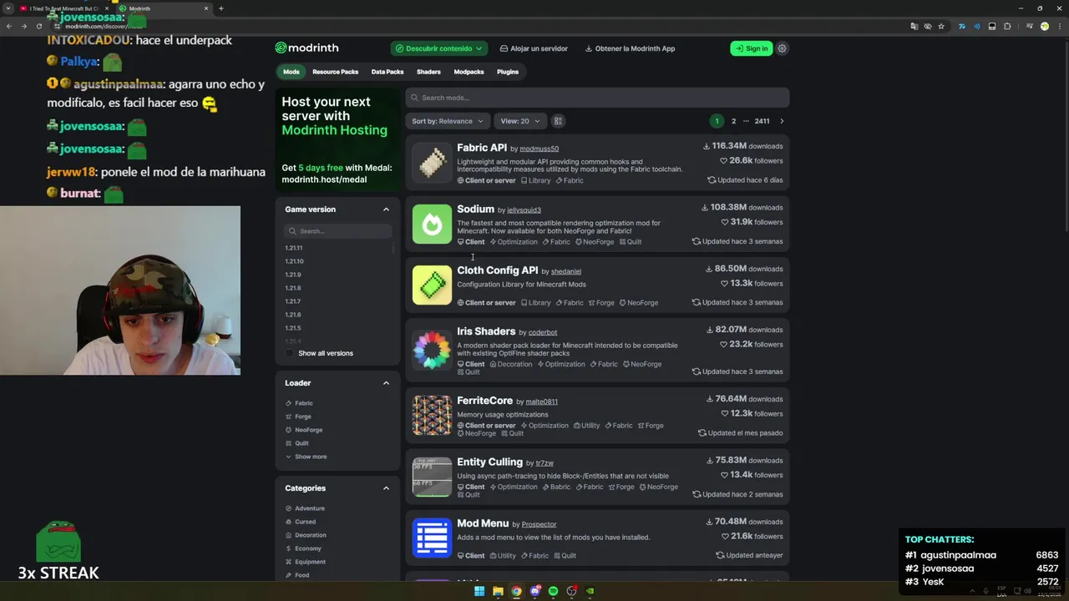Go to next results page arrow
This screenshot has width=1069, height=601.
[x=782, y=121]
